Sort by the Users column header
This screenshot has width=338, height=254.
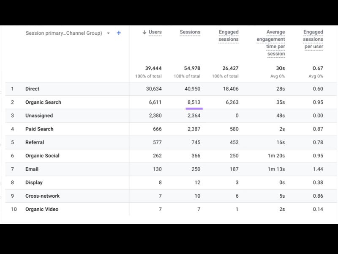click(155, 32)
